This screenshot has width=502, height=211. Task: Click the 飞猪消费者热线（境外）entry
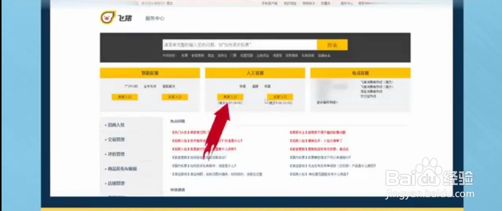point(377,87)
